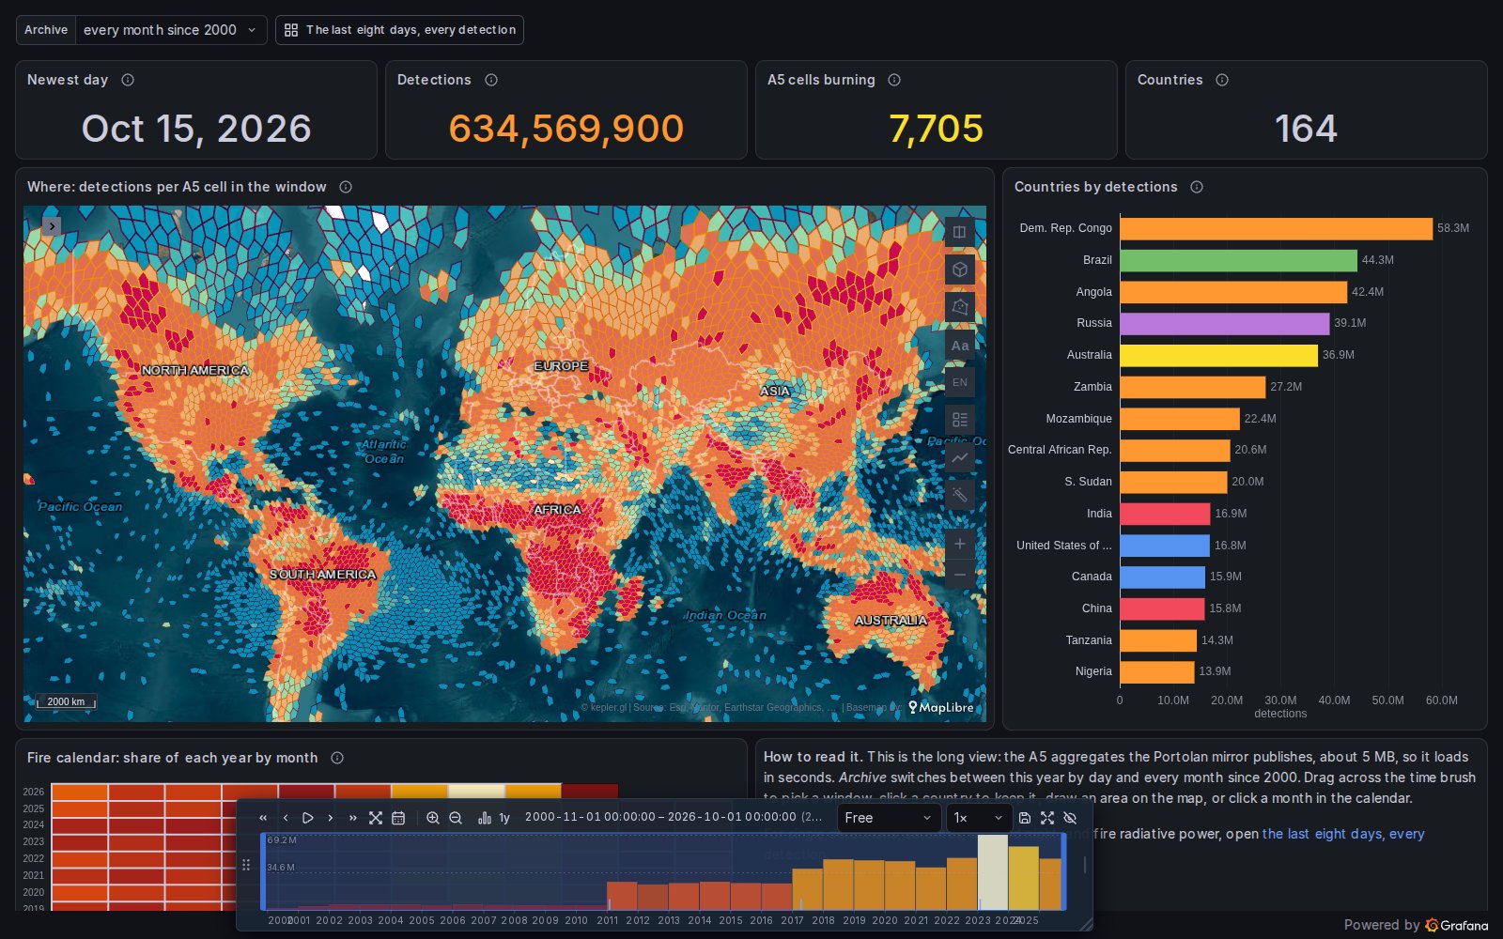This screenshot has height=939, width=1503.
Task: Open the line chart icon on map
Action: pyautogui.click(x=959, y=457)
